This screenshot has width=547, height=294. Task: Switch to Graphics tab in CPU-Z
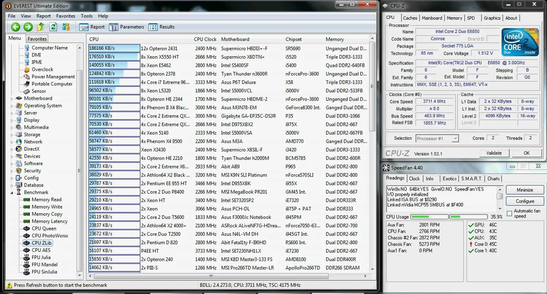click(492, 18)
